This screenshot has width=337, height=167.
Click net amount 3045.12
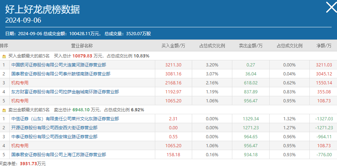pyautogui.click(x=324, y=74)
